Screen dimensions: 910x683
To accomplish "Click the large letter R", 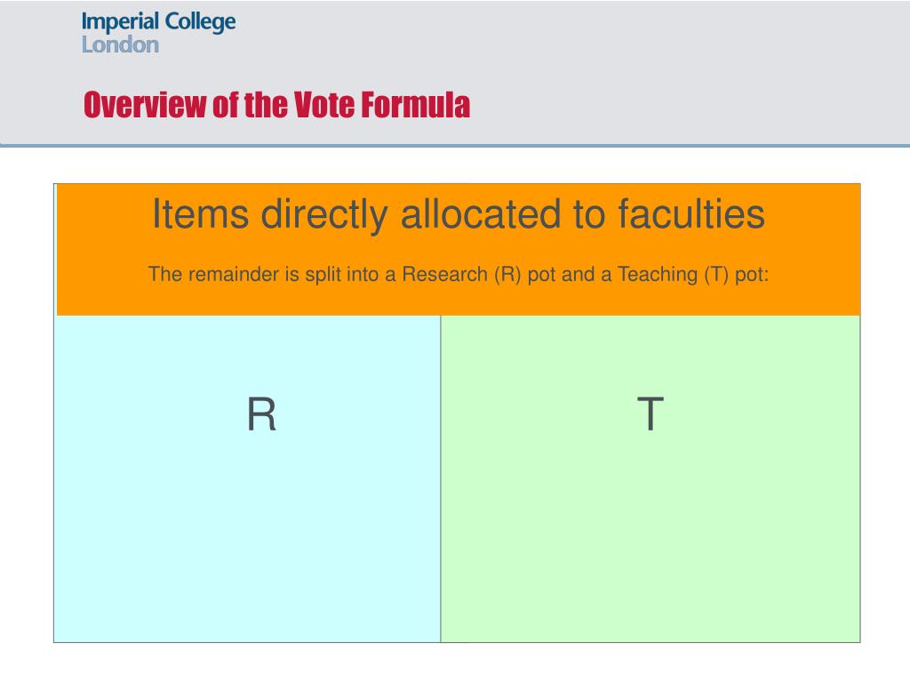I will click(x=261, y=414).
